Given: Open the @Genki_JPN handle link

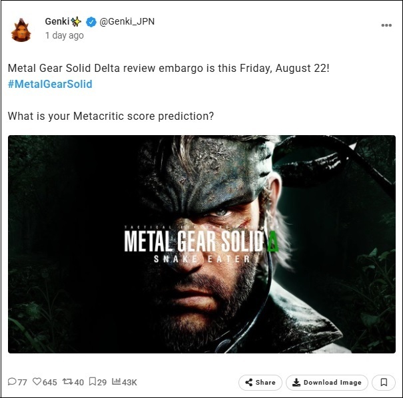Looking at the screenshot, I should (127, 21).
